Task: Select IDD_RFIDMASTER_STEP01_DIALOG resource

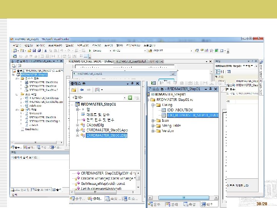Action: [x=193, y=115]
